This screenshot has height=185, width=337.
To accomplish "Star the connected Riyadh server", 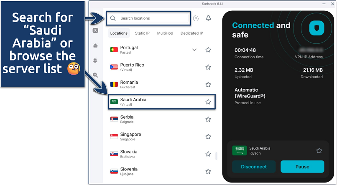I will 319,151.
